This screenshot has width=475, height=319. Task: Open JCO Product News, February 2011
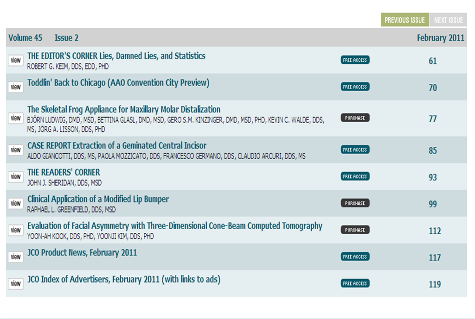pyautogui.click(x=82, y=253)
